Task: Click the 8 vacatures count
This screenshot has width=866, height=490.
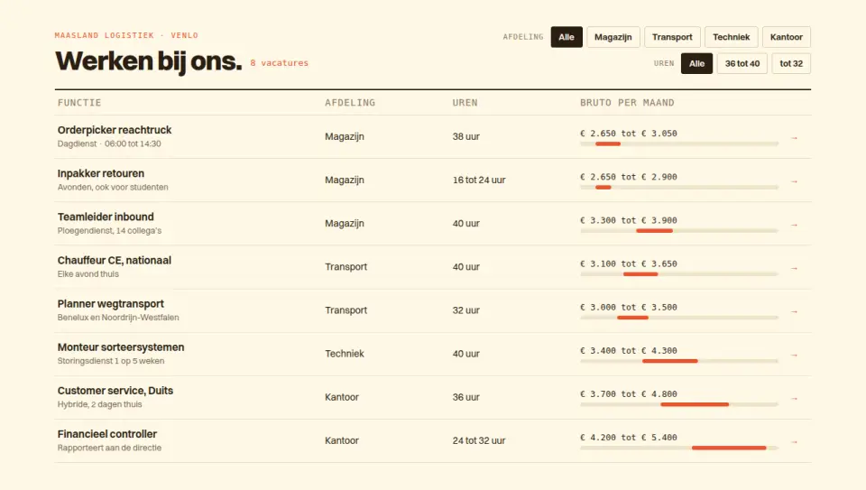Action: pos(279,63)
